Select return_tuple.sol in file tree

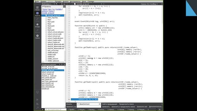click(x=54, y=42)
